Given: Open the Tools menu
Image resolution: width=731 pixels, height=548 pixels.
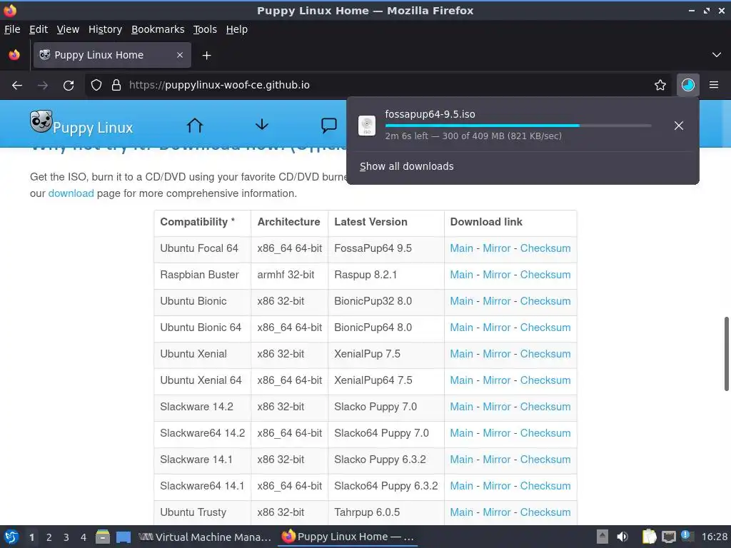Looking at the screenshot, I should click(205, 29).
